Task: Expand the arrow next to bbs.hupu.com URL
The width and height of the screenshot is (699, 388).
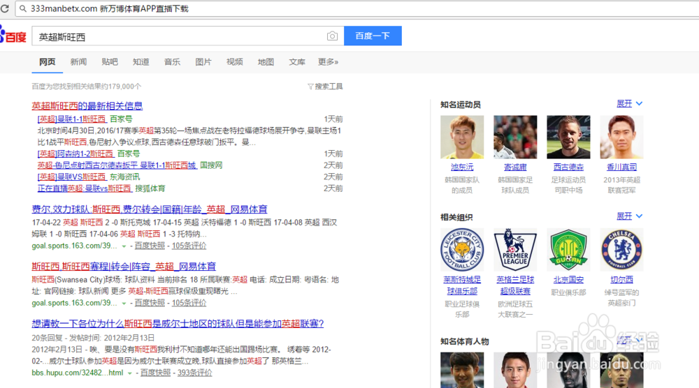Action: click(x=130, y=373)
